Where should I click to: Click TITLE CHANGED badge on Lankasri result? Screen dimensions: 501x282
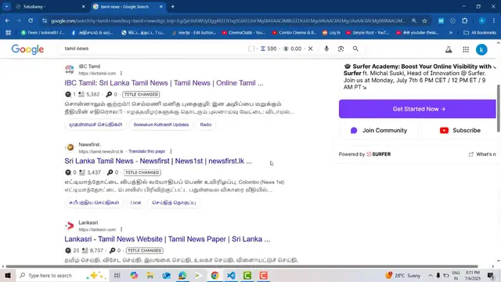pyautogui.click(x=144, y=251)
